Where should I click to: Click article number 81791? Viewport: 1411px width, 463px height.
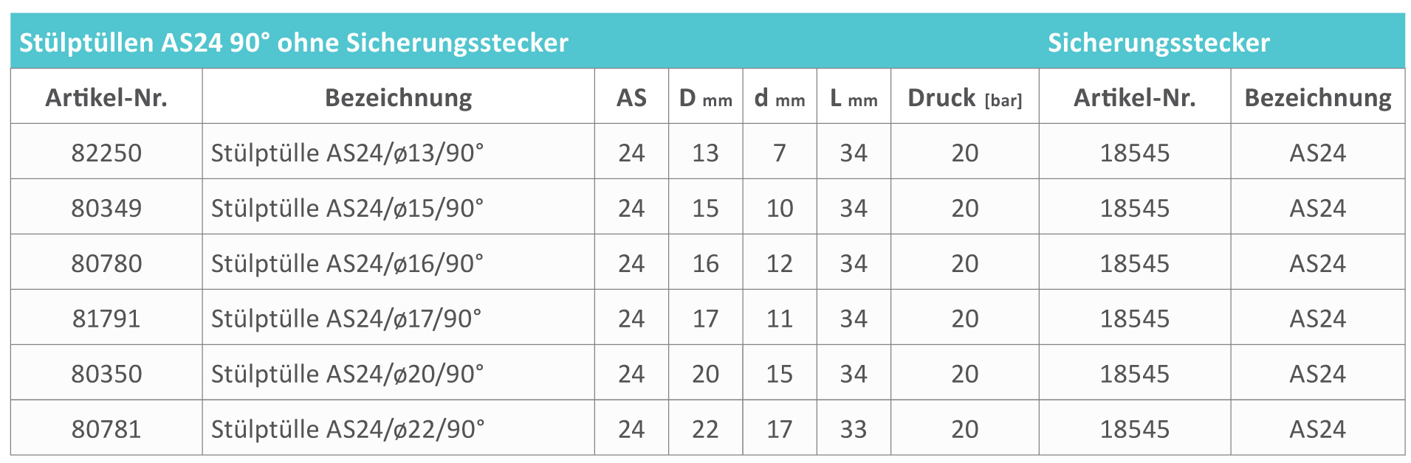(106, 318)
